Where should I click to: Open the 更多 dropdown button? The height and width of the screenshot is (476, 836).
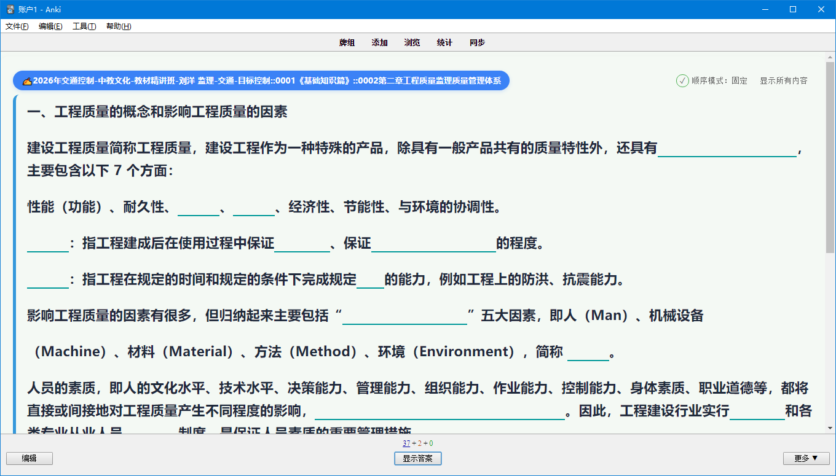[806, 458]
